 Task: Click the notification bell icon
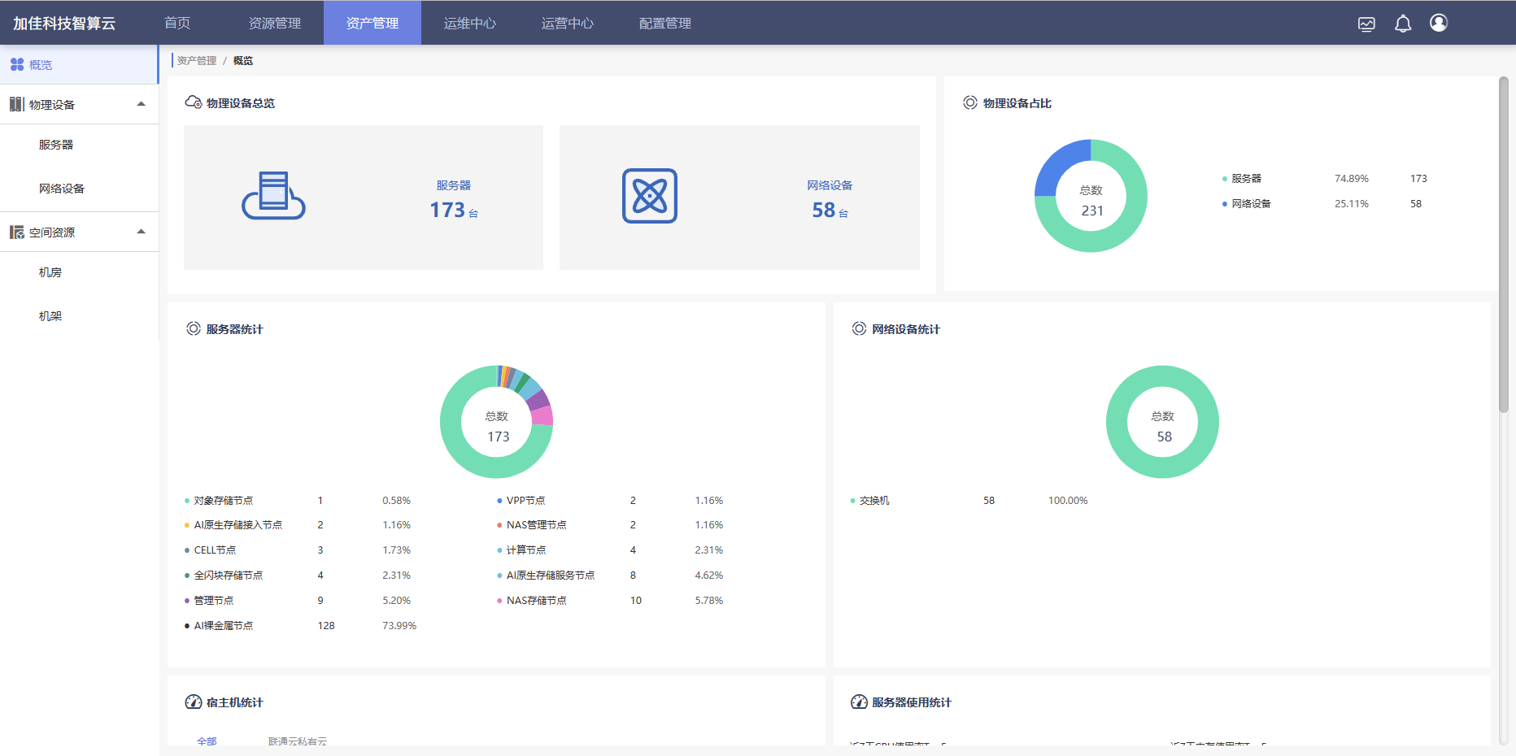coord(1403,24)
